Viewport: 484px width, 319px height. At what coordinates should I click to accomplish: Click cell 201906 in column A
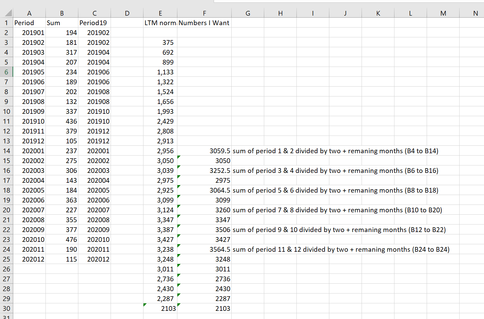(x=29, y=82)
